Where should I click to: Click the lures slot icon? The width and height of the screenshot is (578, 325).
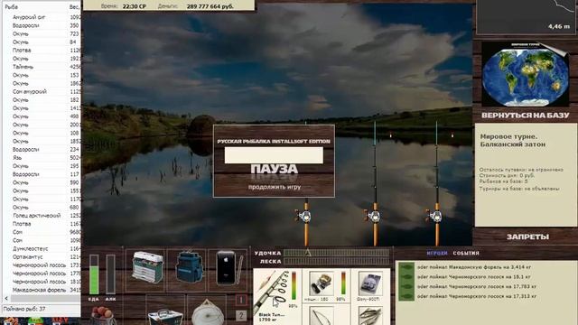click(x=370, y=317)
